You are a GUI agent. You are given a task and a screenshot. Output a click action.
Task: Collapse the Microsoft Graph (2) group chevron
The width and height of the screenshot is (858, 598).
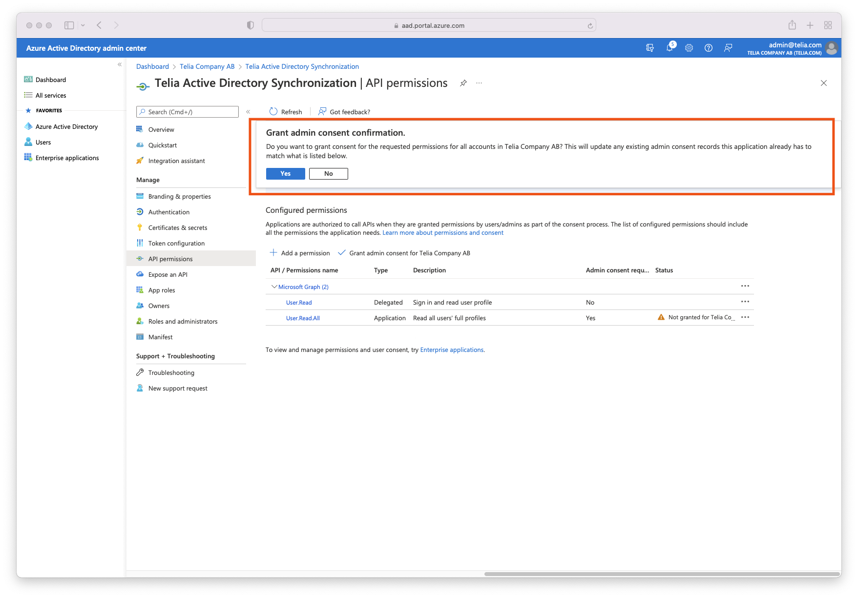click(274, 287)
